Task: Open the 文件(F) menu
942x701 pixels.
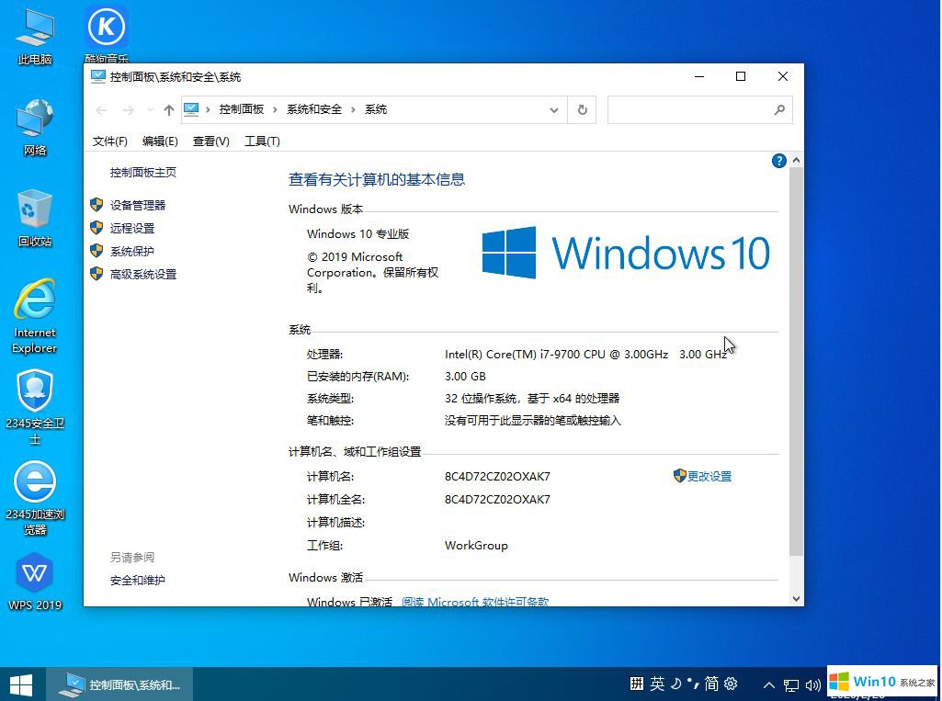Action: pos(110,141)
